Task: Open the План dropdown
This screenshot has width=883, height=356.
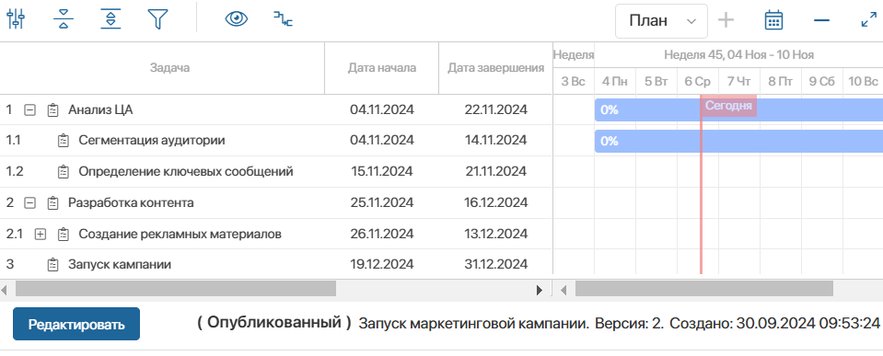Action: 661,21
